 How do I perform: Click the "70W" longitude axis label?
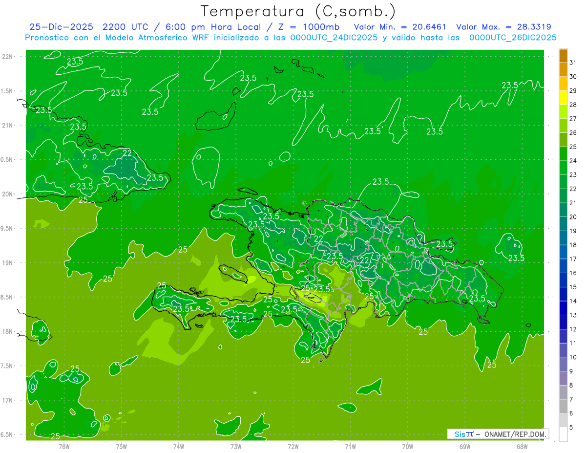tap(407, 446)
